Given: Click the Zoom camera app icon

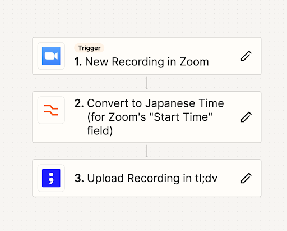Looking at the screenshot, I should (51, 56).
